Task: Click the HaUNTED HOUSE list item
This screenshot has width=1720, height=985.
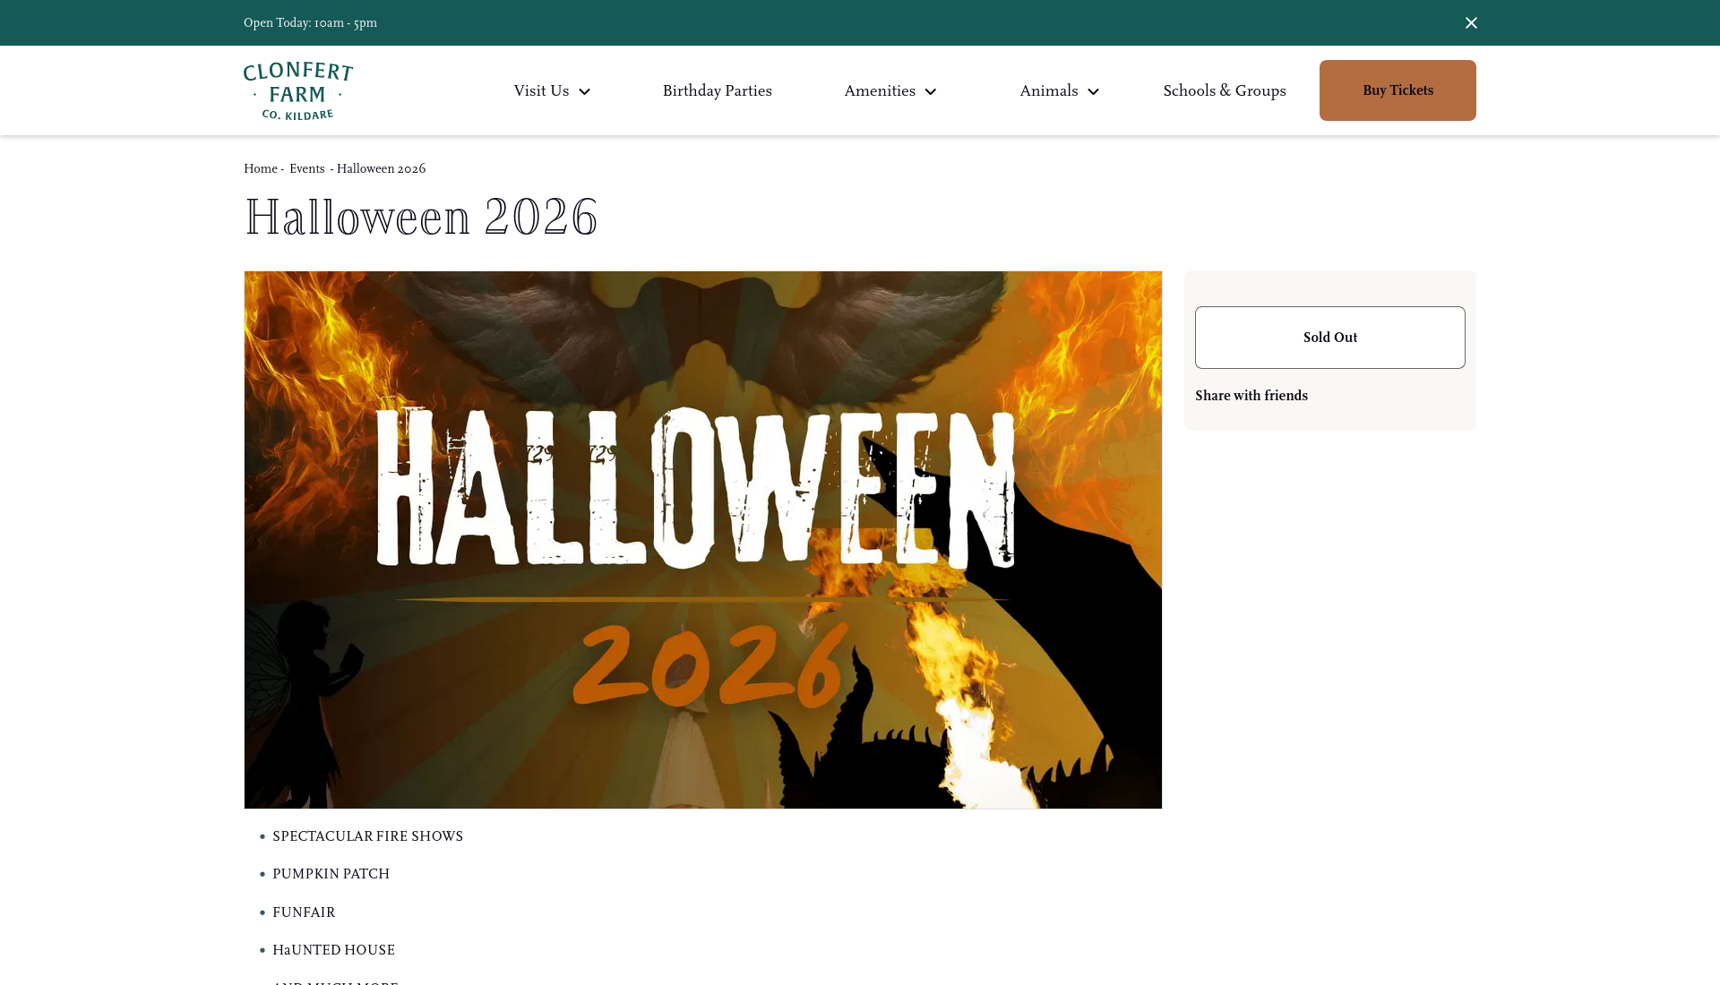Action: click(x=333, y=950)
